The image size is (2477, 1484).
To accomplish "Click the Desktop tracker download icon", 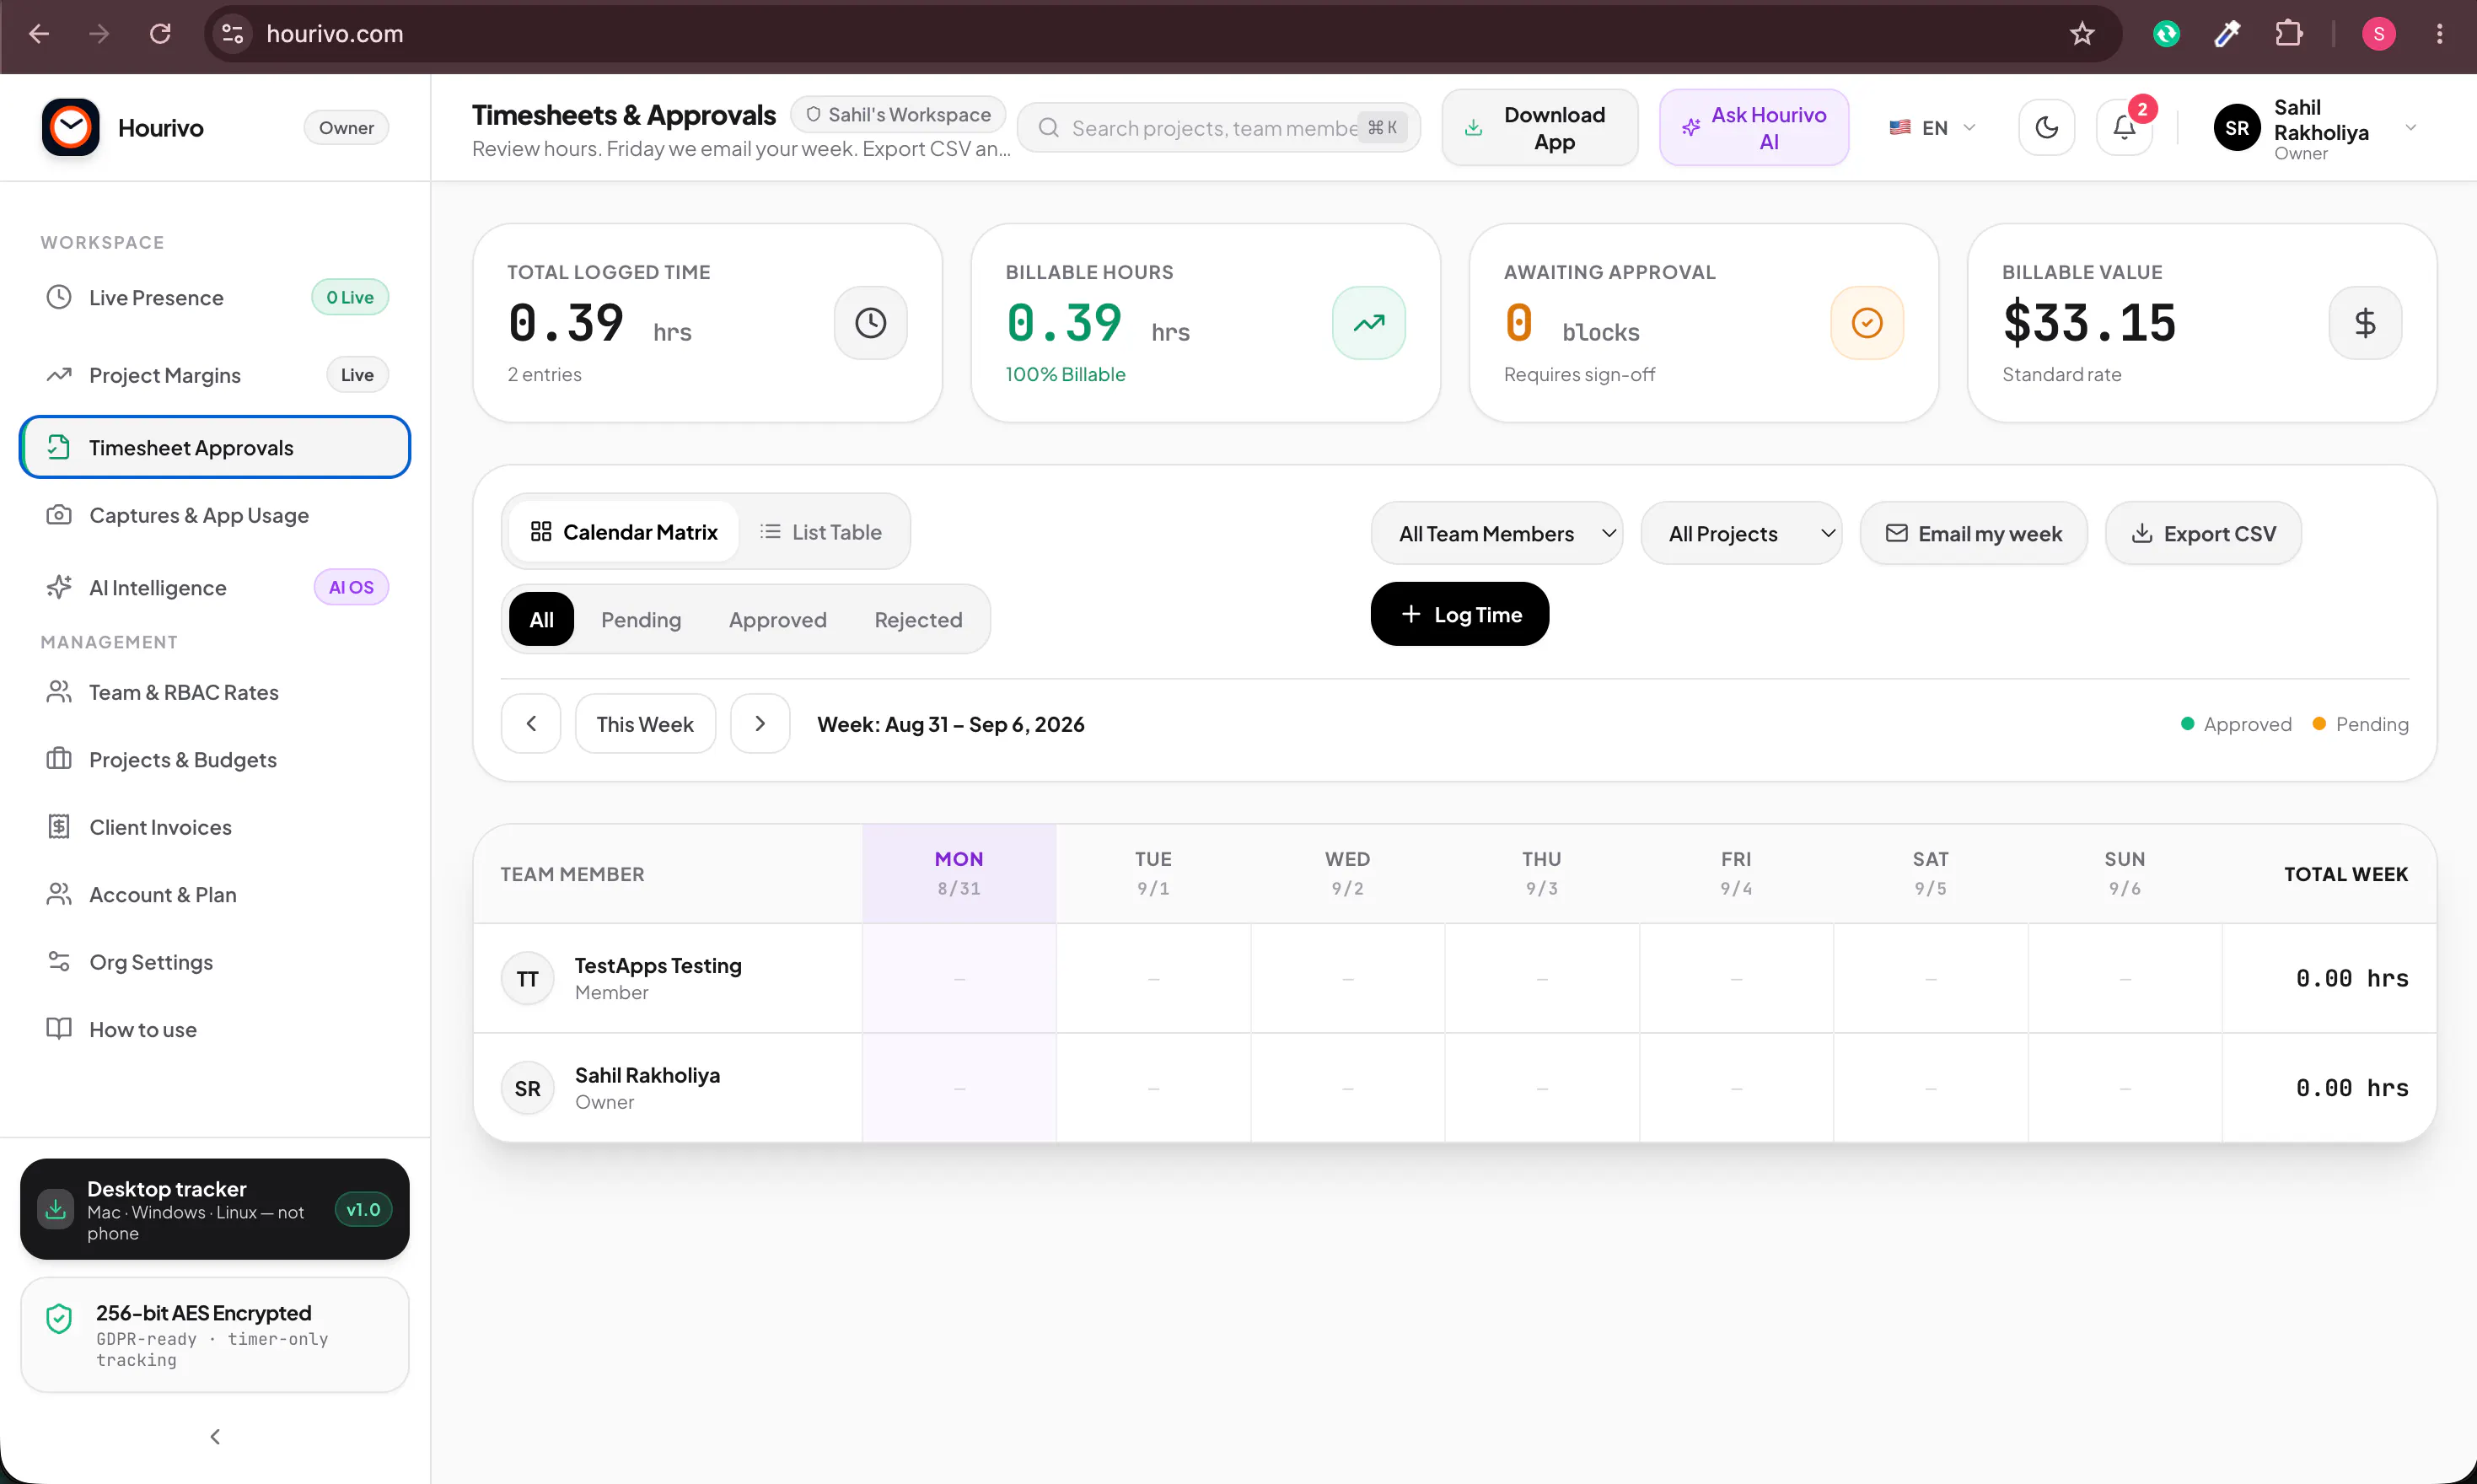I will pos(56,1209).
